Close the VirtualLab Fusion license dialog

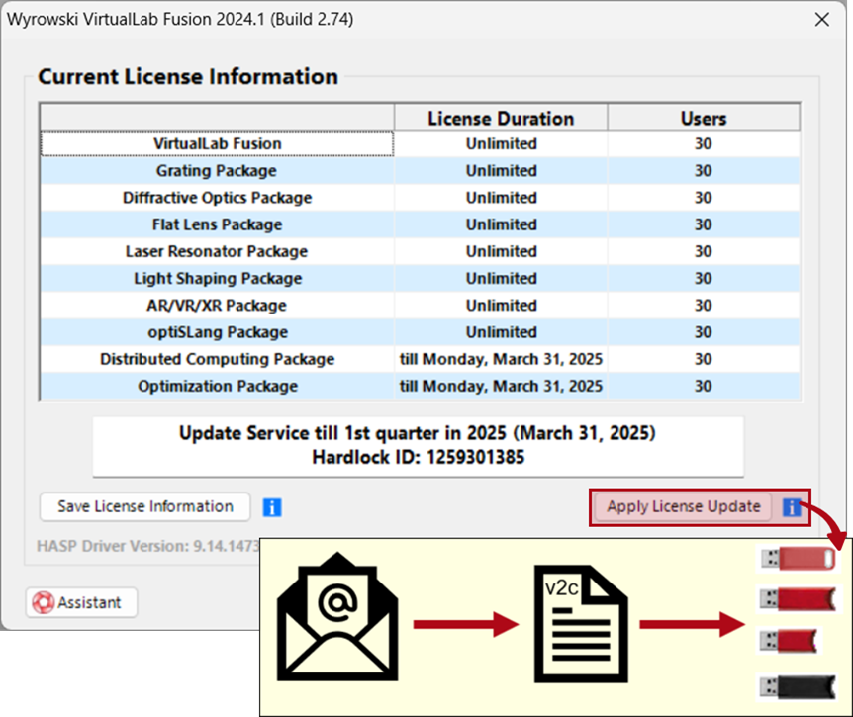click(822, 20)
